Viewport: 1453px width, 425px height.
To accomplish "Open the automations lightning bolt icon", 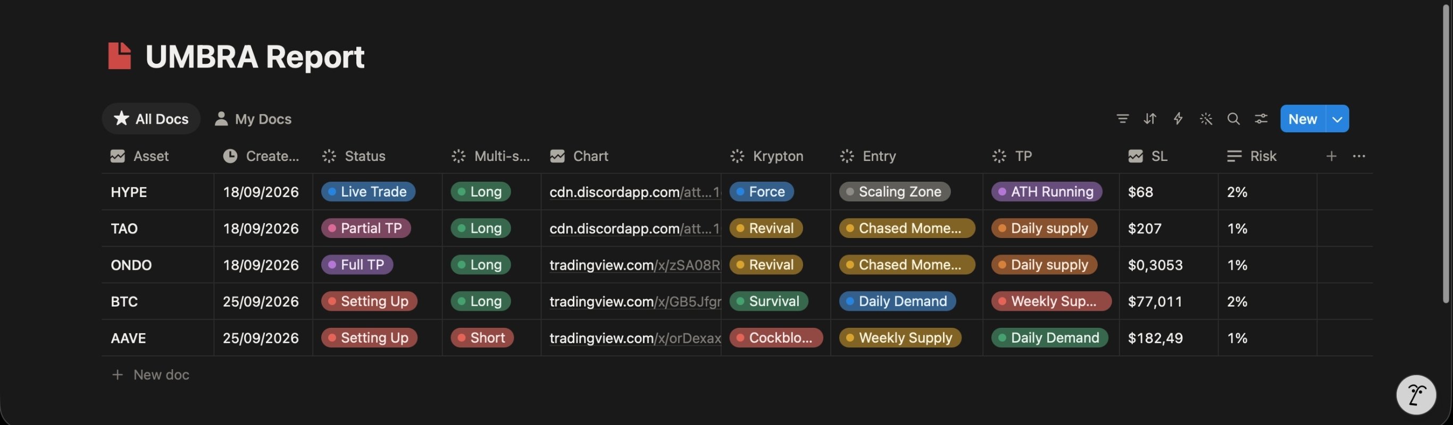I will pyautogui.click(x=1178, y=119).
